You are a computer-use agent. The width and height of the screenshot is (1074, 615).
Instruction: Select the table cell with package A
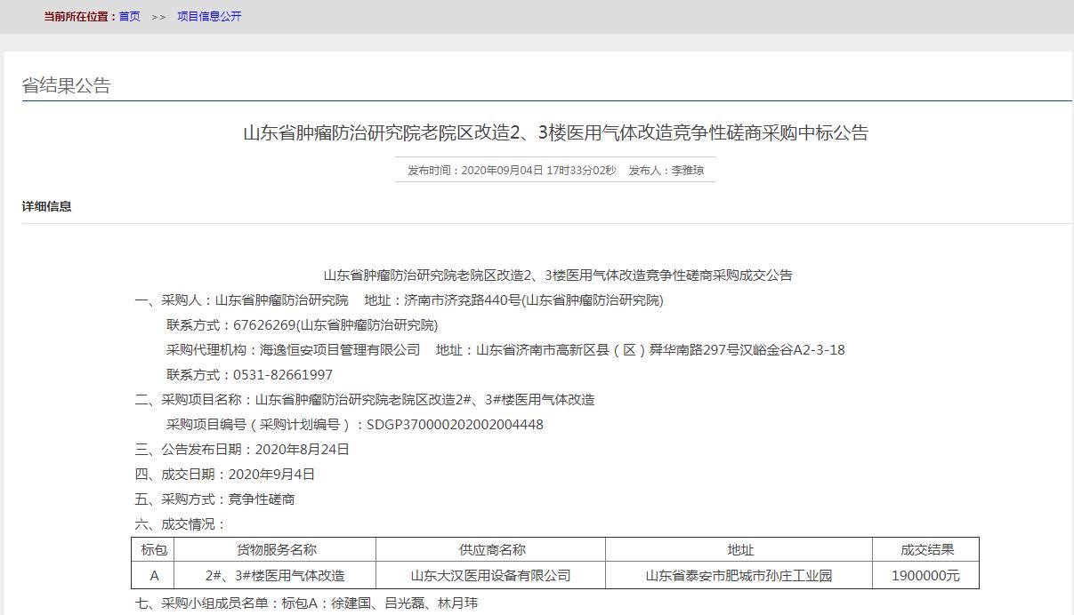[154, 576]
